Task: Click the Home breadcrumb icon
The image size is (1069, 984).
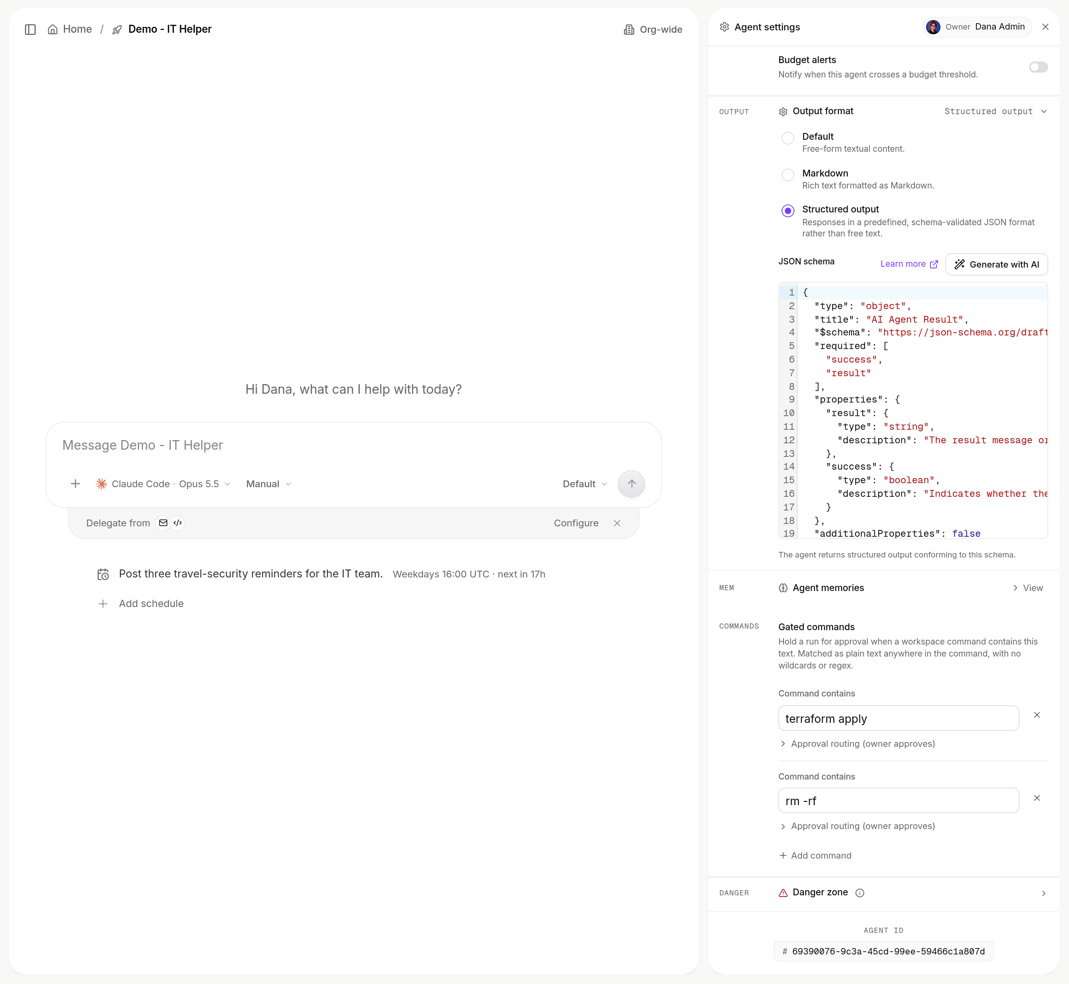Action: tap(53, 29)
